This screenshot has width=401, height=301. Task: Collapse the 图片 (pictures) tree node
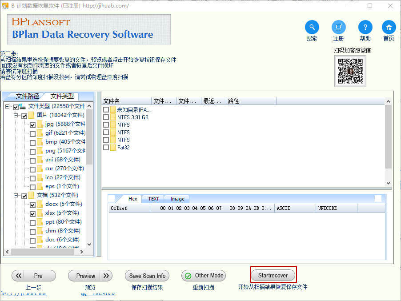point(16,116)
